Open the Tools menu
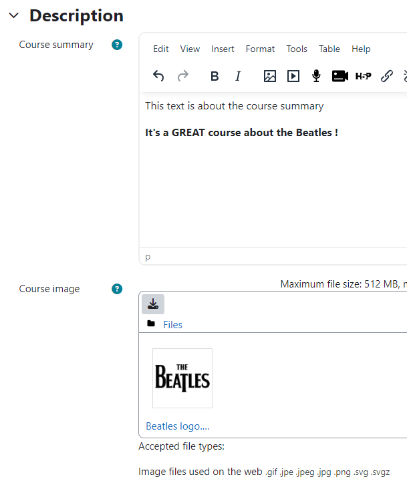 coord(297,49)
